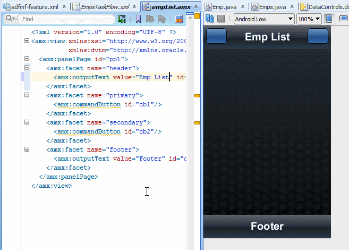Select the Footer text in preview

267,226
